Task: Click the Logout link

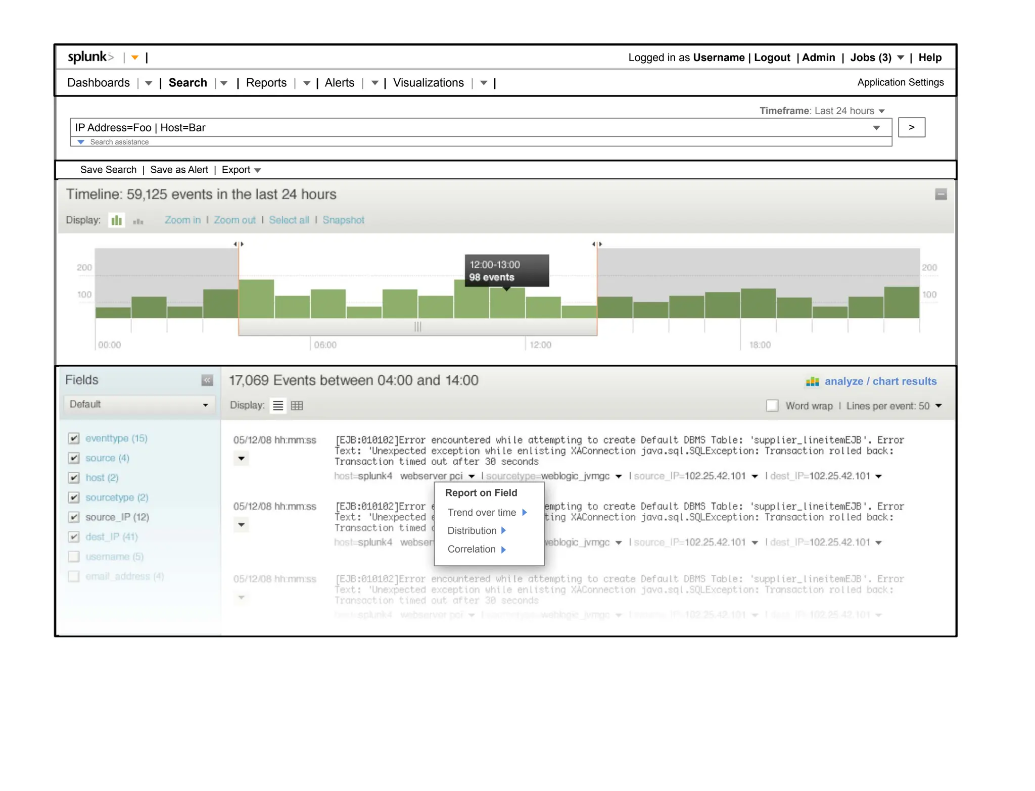Action: pyautogui.click(x=772, y=58)
